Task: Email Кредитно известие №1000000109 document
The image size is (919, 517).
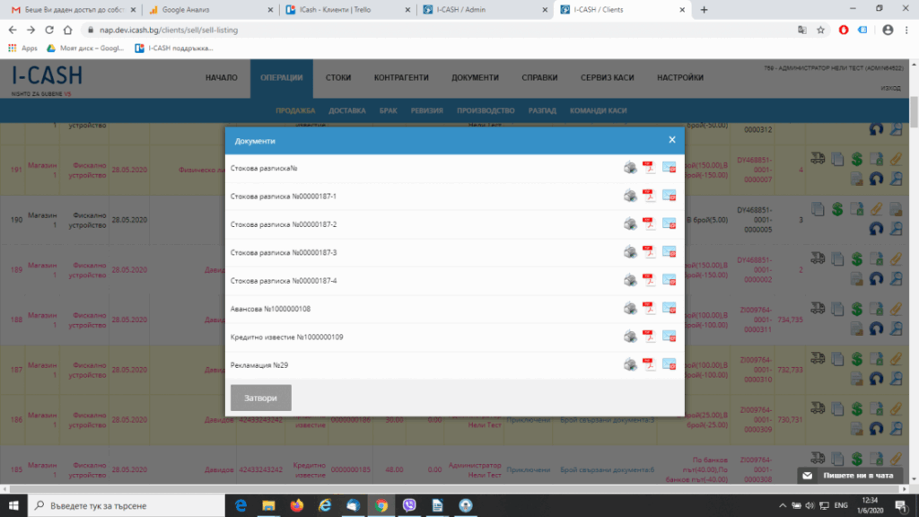Action: point(669,337)
